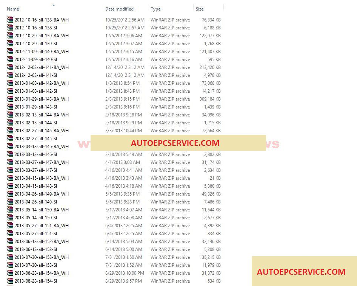357x286 pixels.
Task: Select archive icon of 2012-11-09-all-140-BA_WH
Action: tap(10, 51)
